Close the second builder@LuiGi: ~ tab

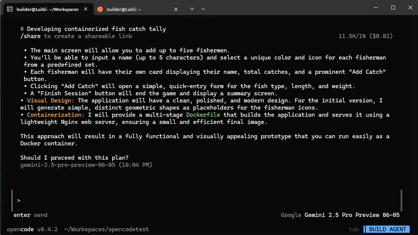176,9
